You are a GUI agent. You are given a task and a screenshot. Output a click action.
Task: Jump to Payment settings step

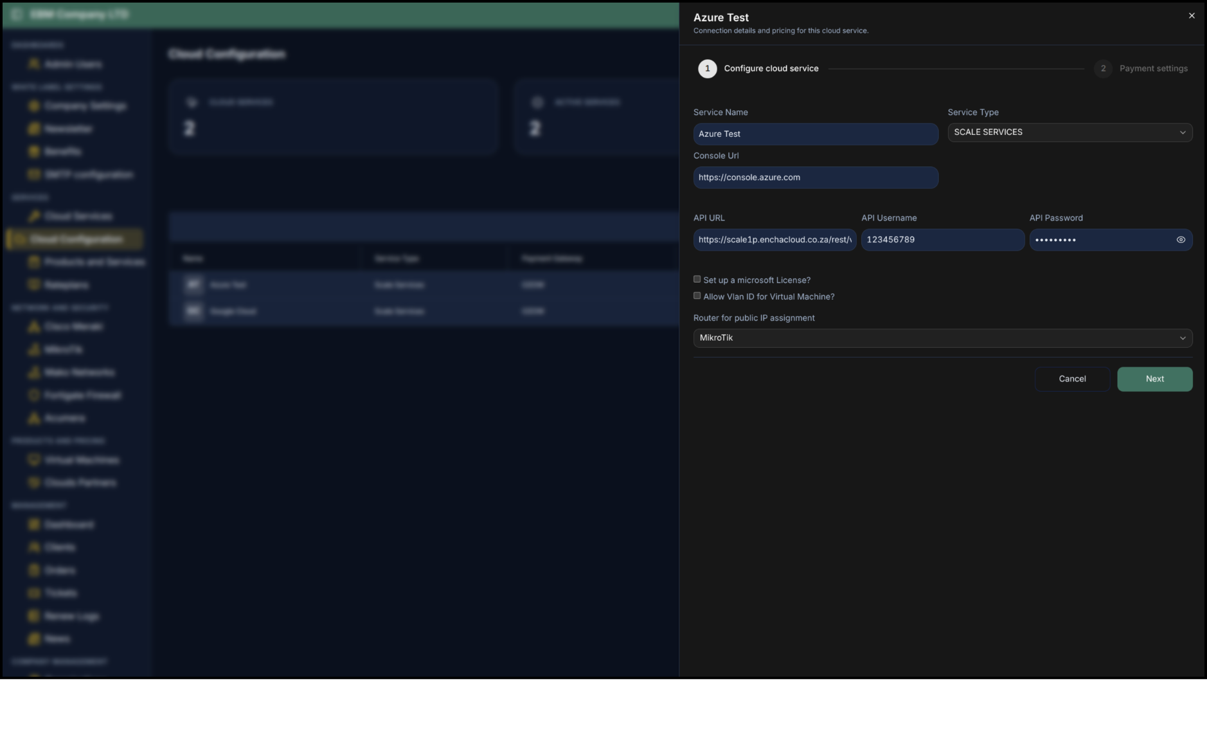[1141, 69]
